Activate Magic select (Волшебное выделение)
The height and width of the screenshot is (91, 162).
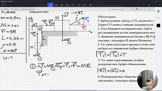[x=29, y=9]
